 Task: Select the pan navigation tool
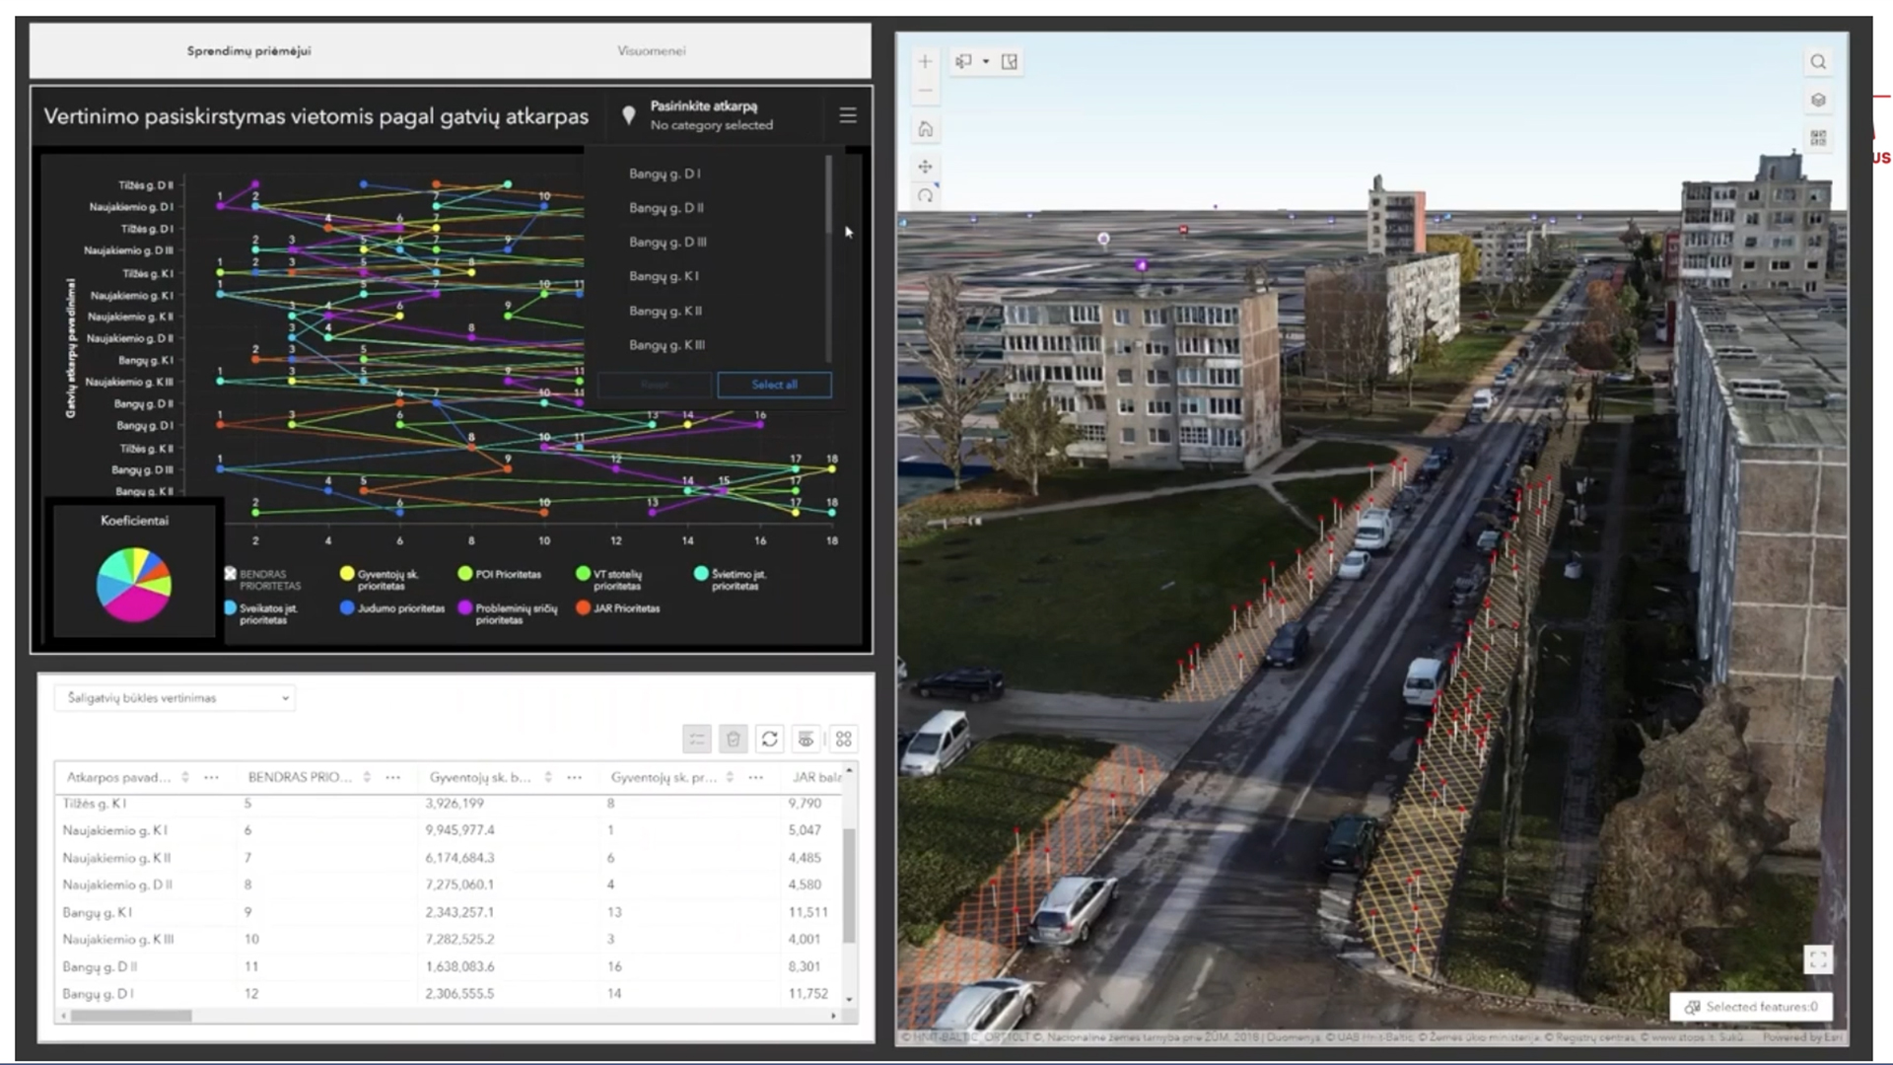click(x=925, y=167)
